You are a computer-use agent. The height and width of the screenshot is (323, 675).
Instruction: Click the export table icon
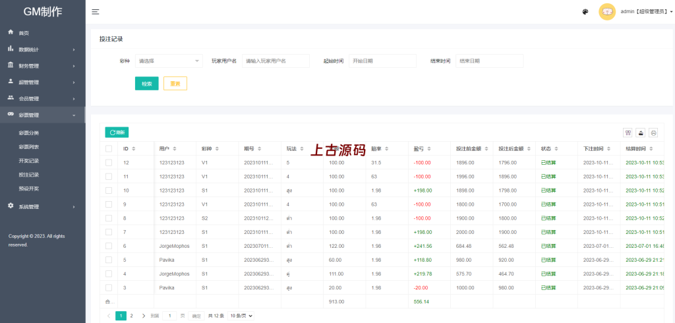[641, 132]
